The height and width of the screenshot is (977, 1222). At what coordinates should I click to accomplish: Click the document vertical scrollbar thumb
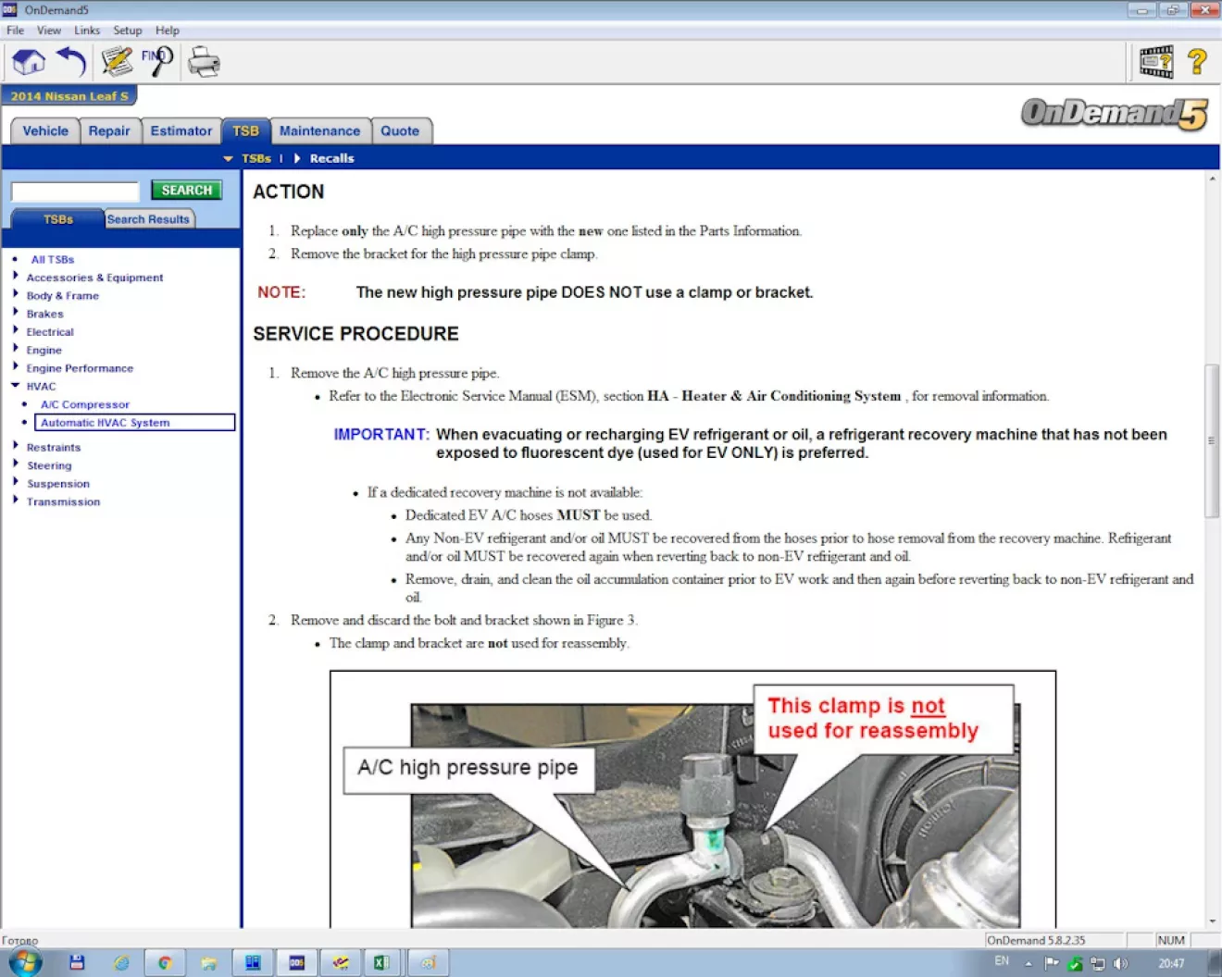pos(1211,441)
